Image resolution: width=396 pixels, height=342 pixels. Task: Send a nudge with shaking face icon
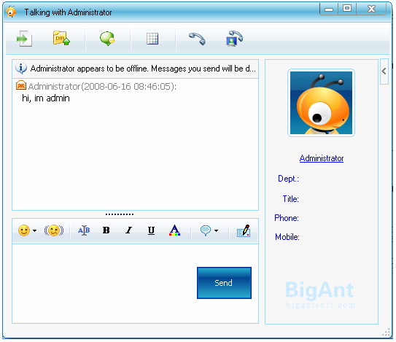tap(54, 230)
